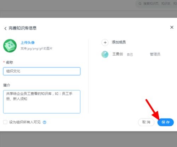The image size is (177, 147).
Task: Select the member name 王勇剑
Action: click(118, 54)
